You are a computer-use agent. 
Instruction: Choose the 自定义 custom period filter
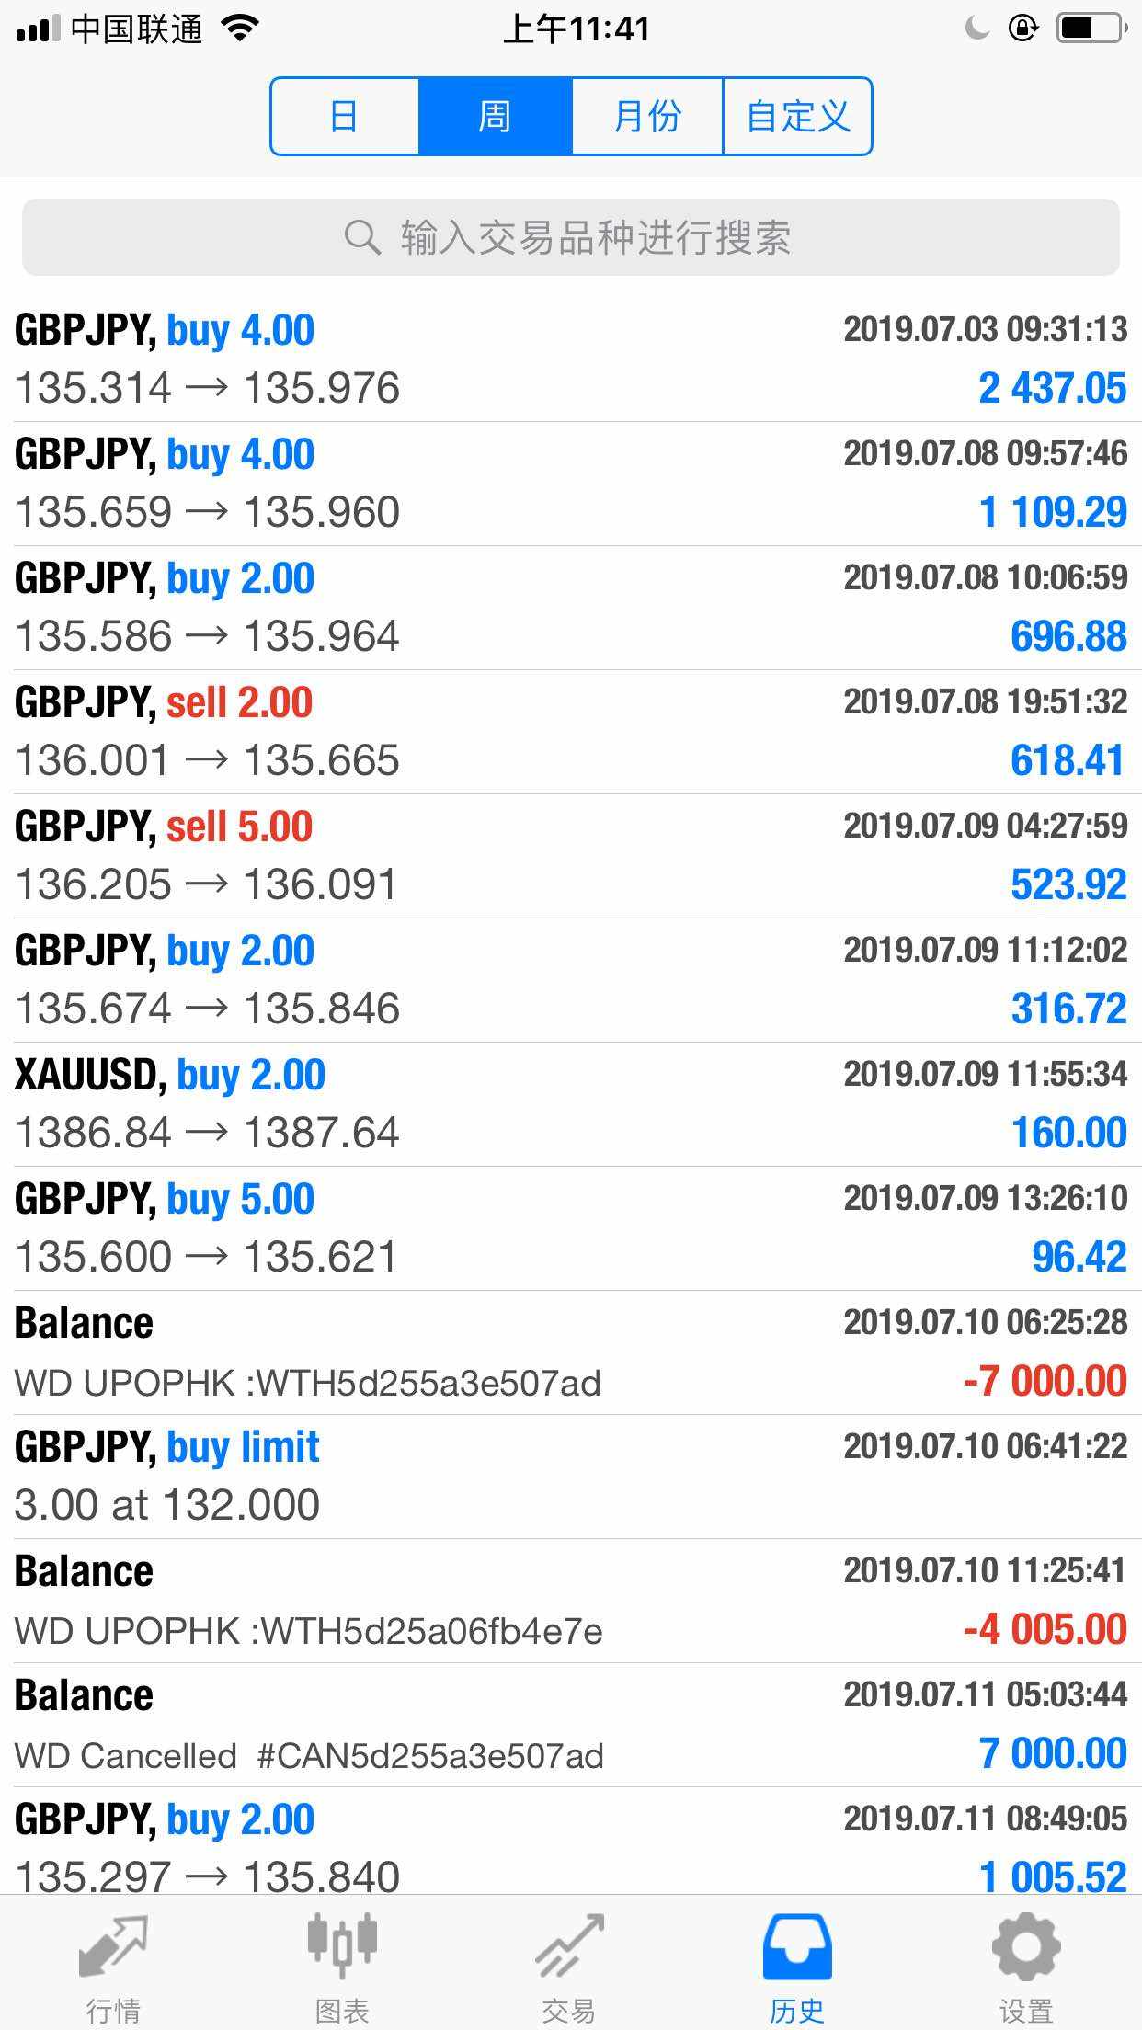(797, 117)
